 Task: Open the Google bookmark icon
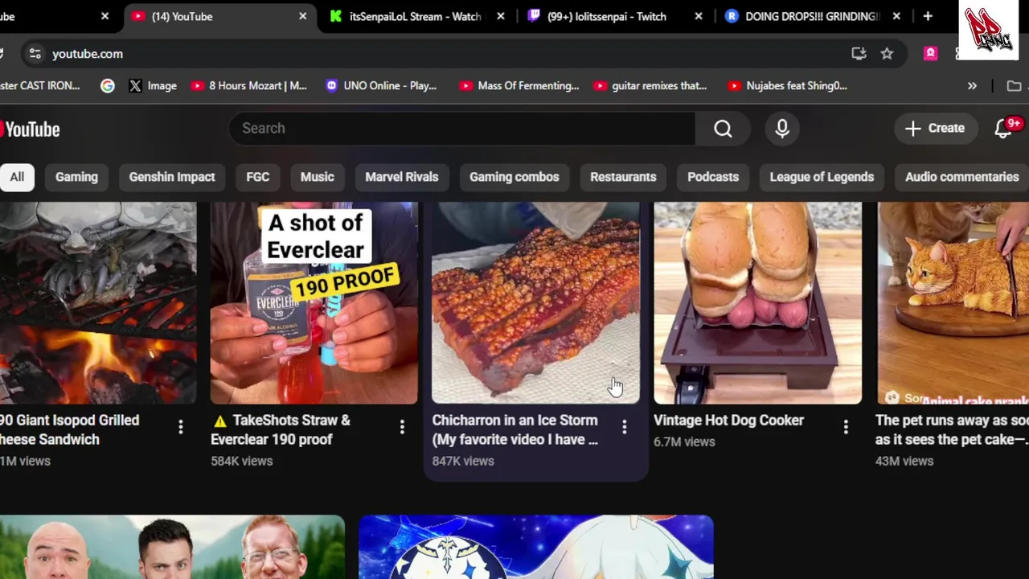point(108,85)
